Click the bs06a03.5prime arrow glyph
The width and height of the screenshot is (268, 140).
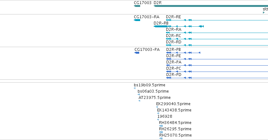(139, 94)
